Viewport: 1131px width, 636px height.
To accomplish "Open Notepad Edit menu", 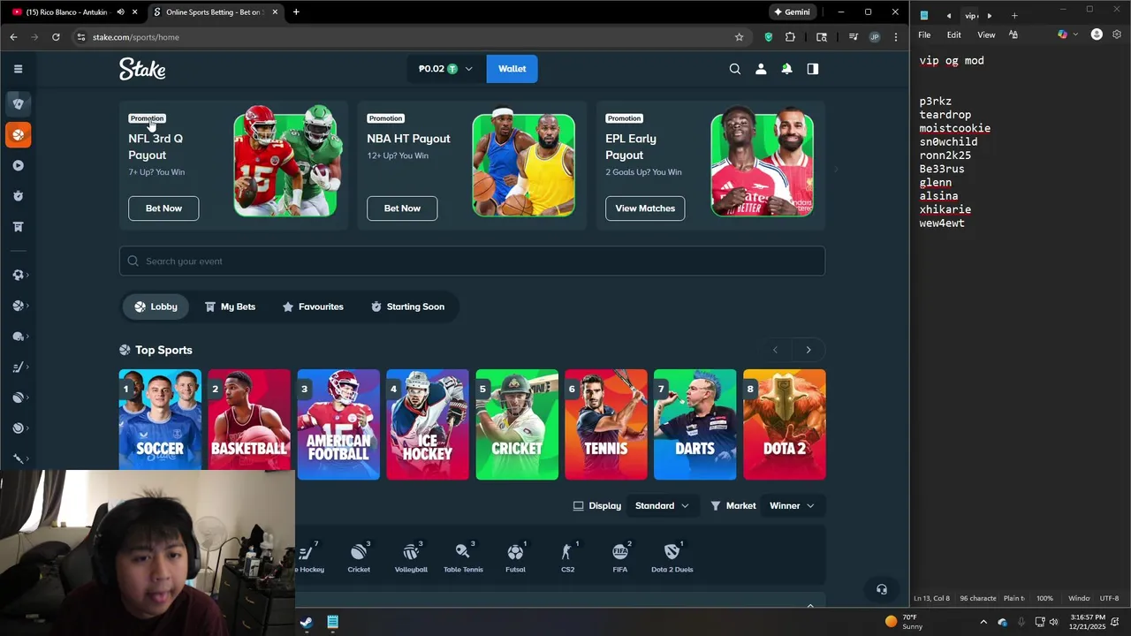I will coord(954,34).
